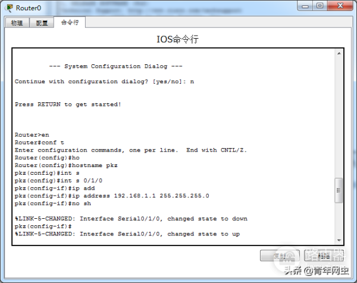Click the 粘贴 paste button
The height and width of the screenshot is (283, 357).
click(324, 256)
